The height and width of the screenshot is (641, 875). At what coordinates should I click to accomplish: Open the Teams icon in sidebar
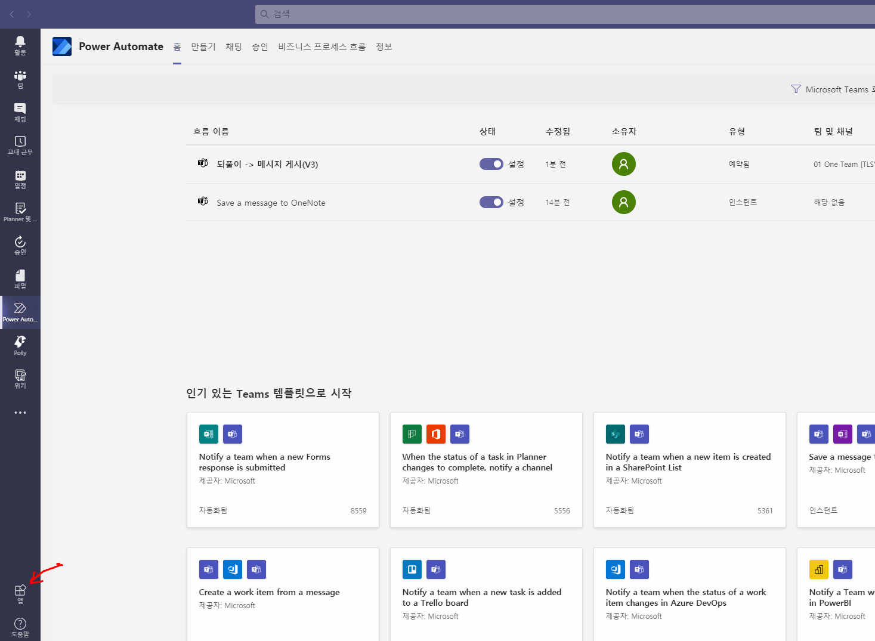pyautogui.click(x=20, y=79)
